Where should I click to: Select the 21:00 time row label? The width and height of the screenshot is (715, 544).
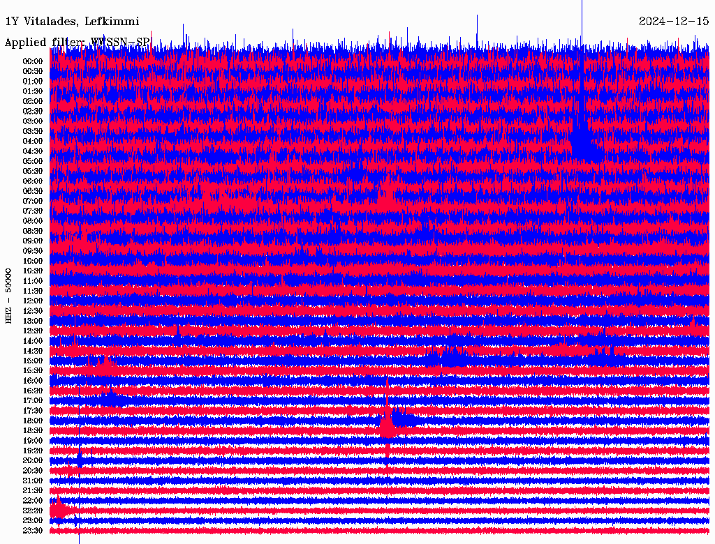[33, 481]
